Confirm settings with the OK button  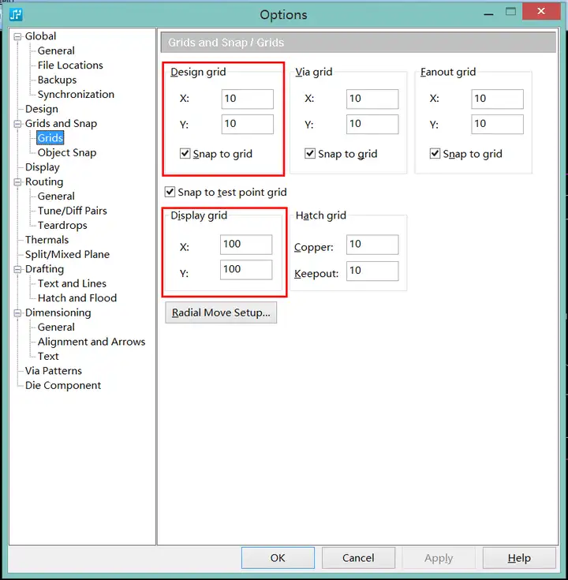(x=278, y=558)
